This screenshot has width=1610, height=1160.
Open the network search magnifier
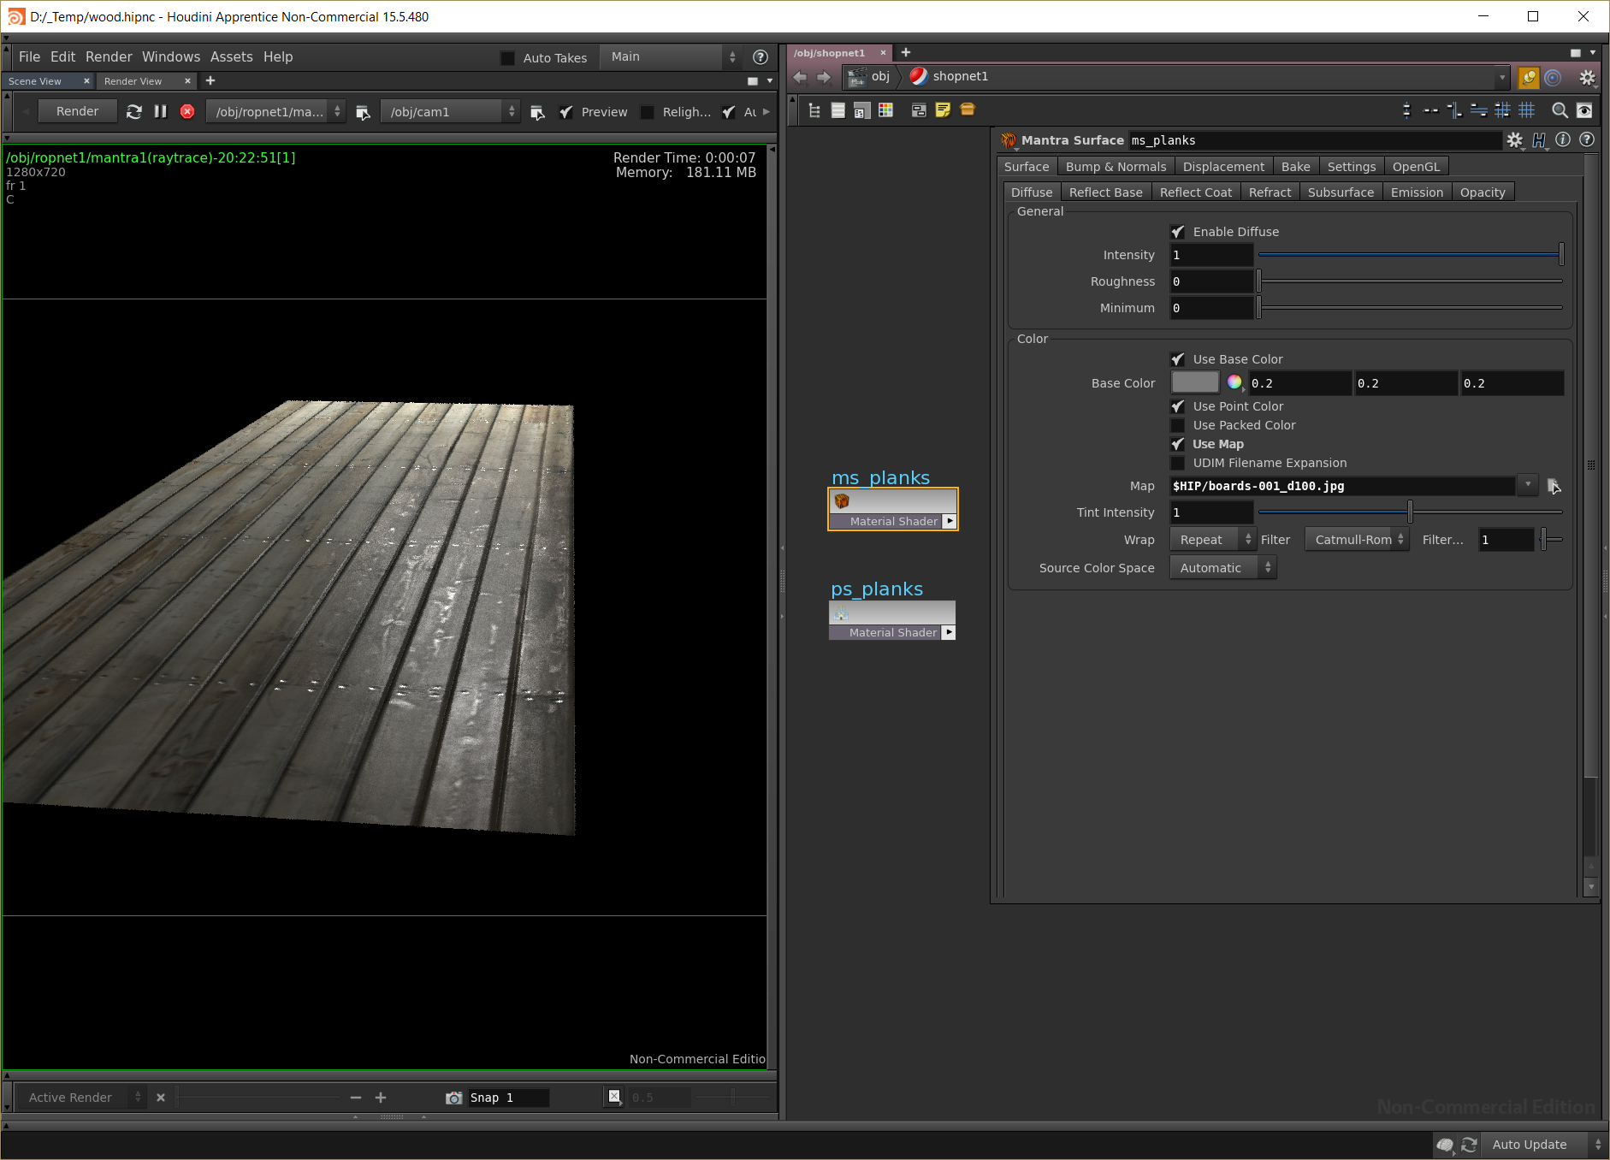(1560, 110)
